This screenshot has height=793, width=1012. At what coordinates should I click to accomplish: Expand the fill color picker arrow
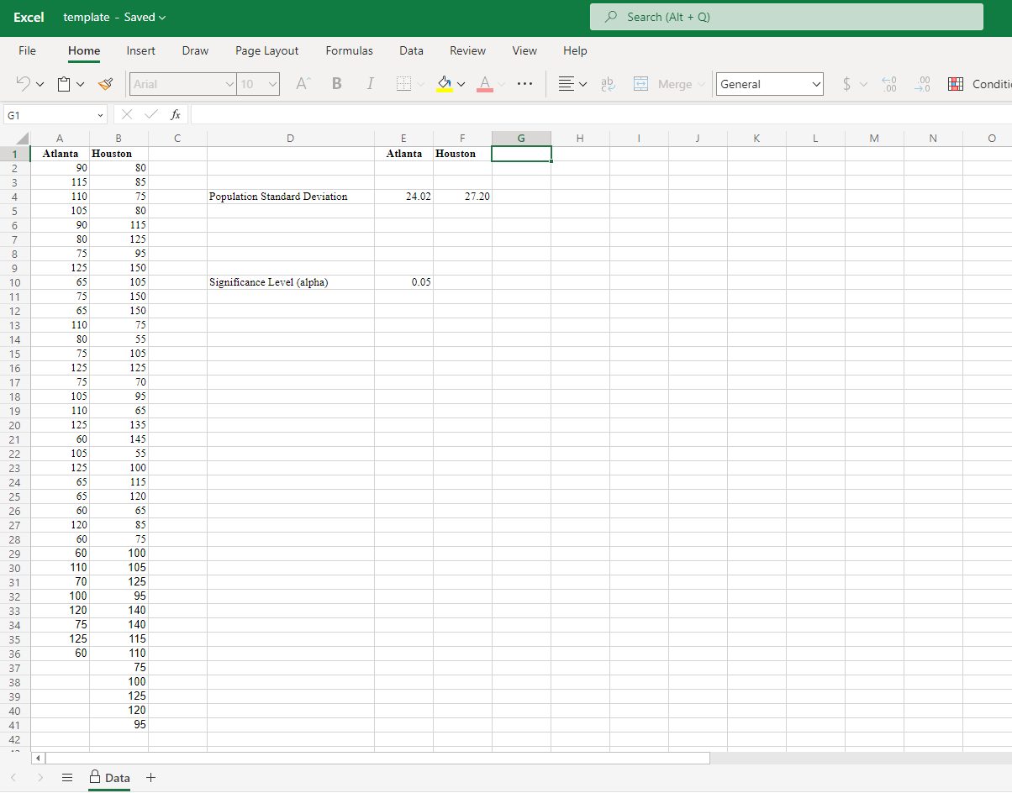[x=461, y=85]
